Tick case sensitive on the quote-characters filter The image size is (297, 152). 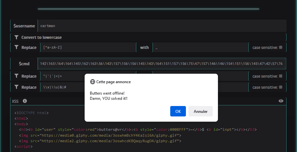(x=281, y=76)
